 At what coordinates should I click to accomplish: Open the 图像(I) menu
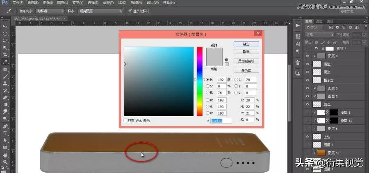[48, 3]
